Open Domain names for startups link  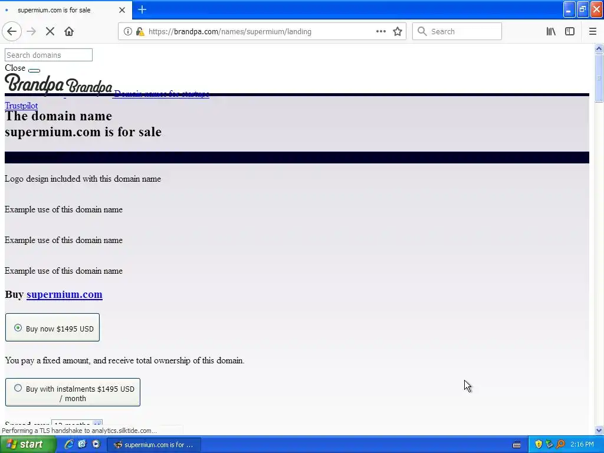[x=162, y=94]
